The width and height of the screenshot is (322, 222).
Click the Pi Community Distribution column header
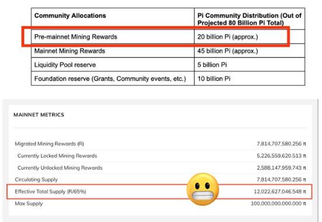(250, 19)
